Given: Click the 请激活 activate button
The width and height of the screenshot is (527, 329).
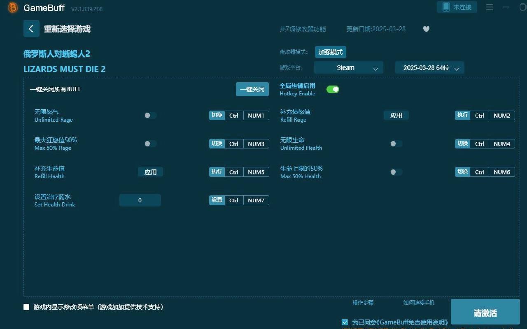Looking at the screenshot, I should tap(485, 313).
